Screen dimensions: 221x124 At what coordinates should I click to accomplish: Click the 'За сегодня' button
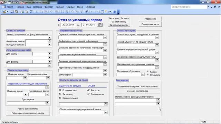114,18
